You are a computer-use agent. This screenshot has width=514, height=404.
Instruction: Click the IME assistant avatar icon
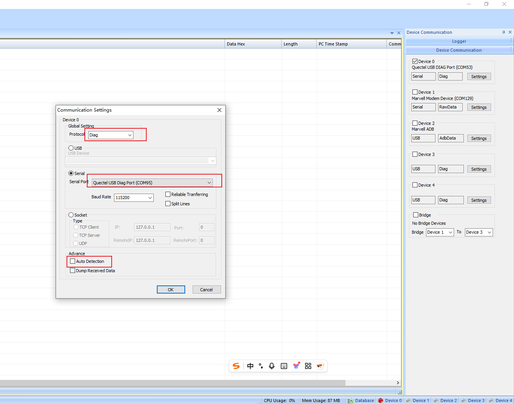320,366
